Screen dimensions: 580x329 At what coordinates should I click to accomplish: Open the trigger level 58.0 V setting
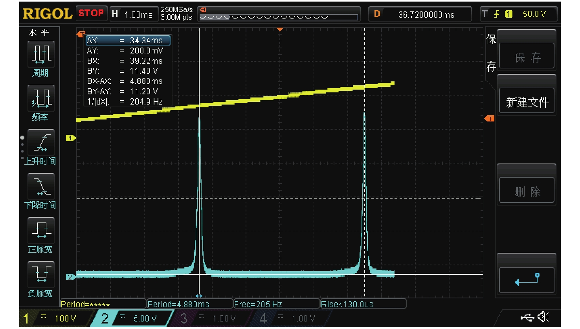519,15
